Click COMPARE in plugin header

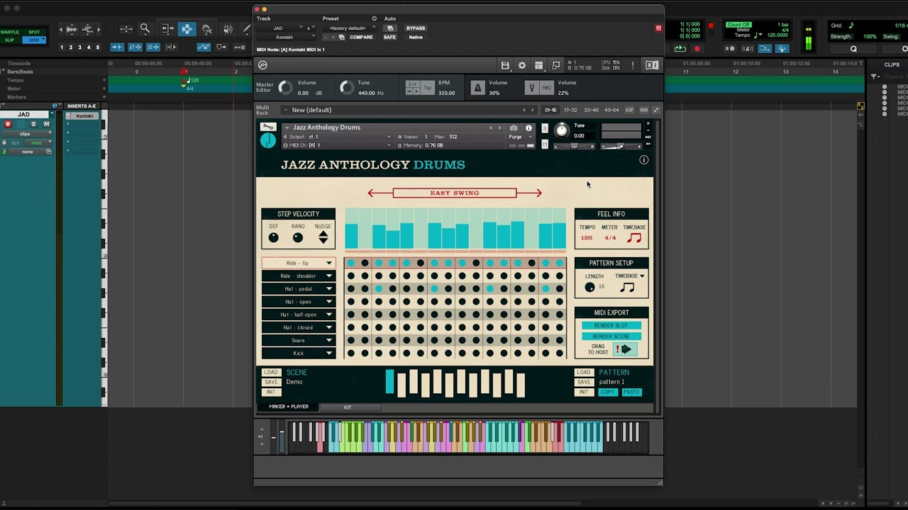pos(361,37)
